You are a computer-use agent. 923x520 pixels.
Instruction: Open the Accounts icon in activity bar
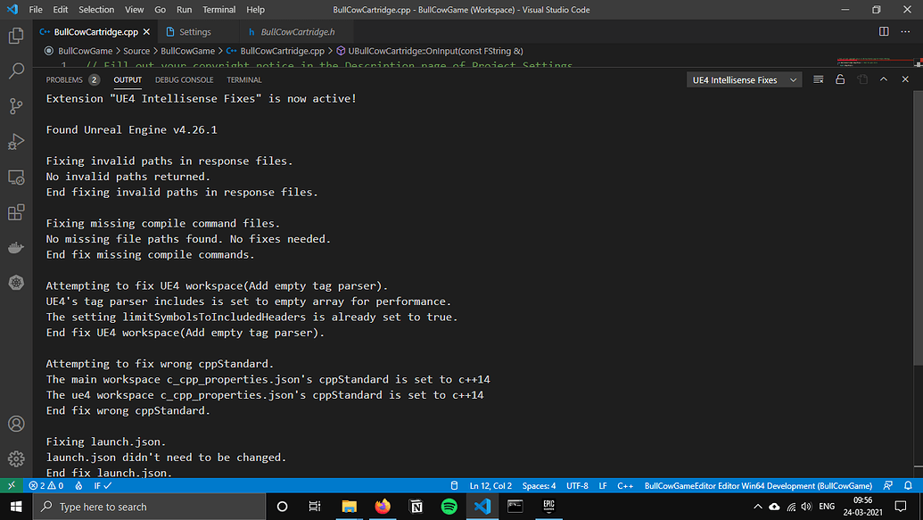click(x=15, y=425)
